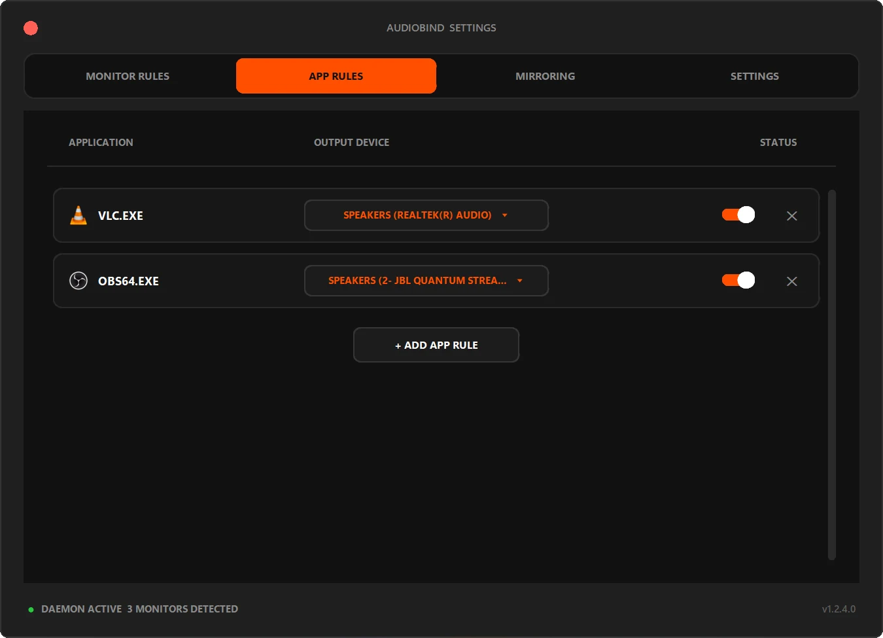Click the Status column header

[778, 142]
